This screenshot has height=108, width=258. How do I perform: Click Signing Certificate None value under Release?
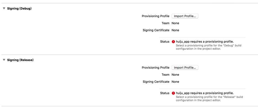[x=175, y=82]
